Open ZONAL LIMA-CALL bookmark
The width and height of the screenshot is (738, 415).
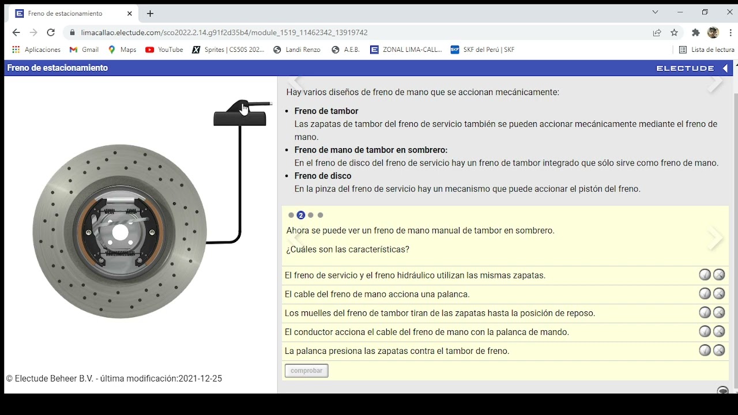coord(406,50)
